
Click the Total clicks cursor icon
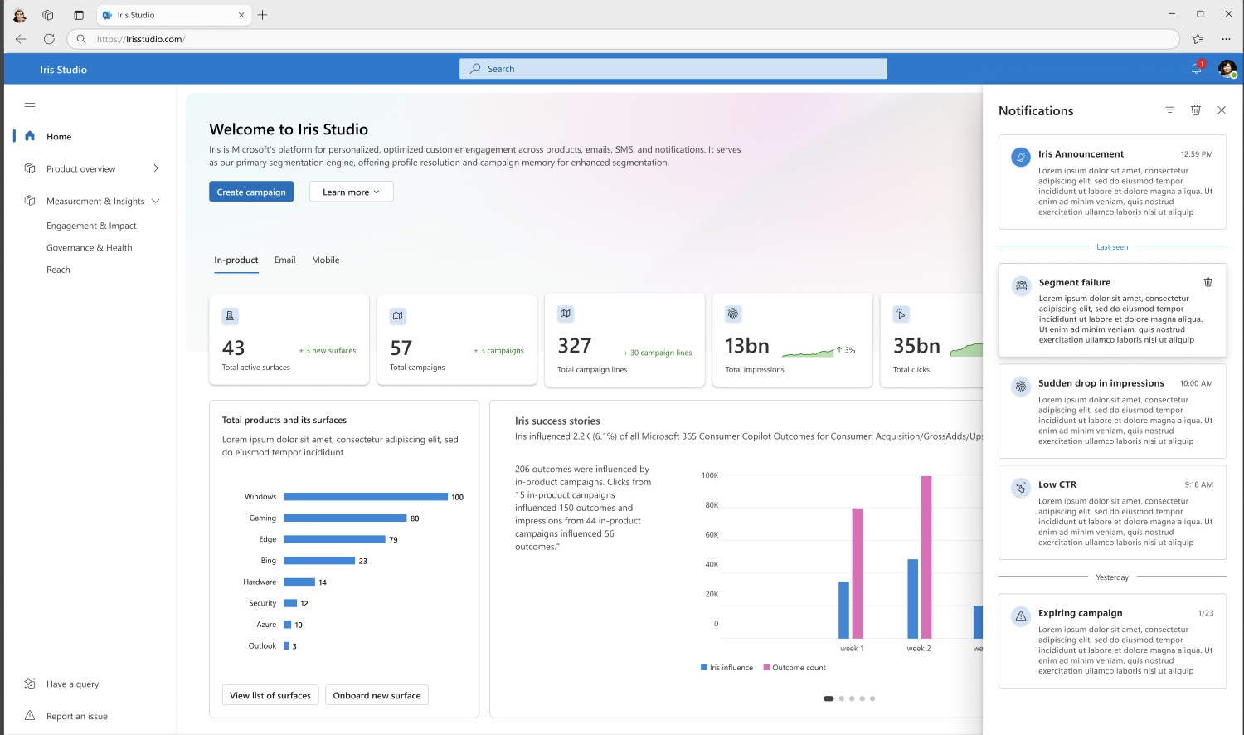coord(901,314)
